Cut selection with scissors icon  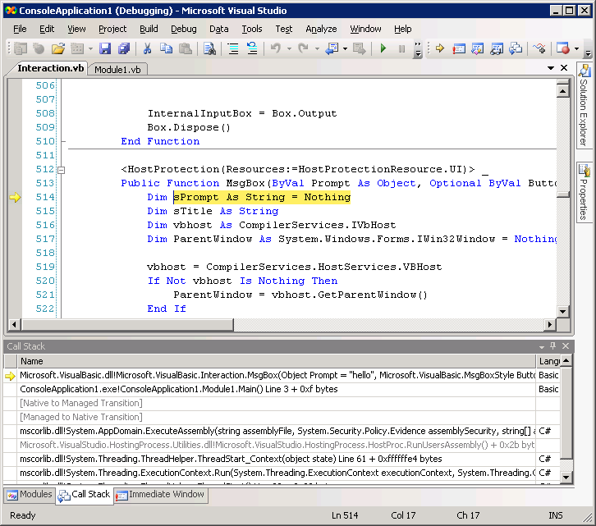point(147,48)
